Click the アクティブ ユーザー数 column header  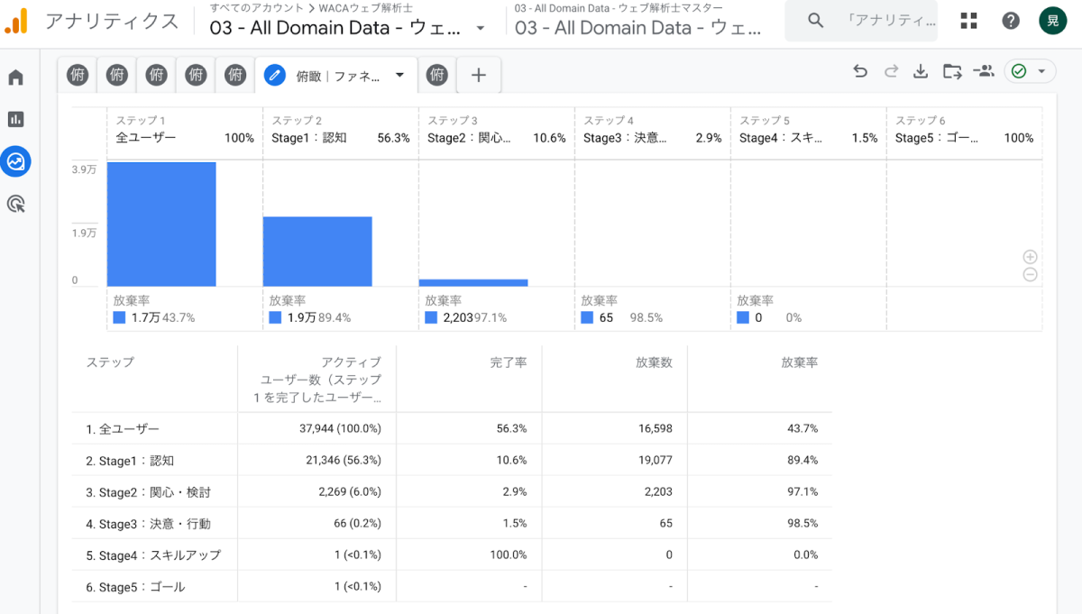(x=317, y=380)
